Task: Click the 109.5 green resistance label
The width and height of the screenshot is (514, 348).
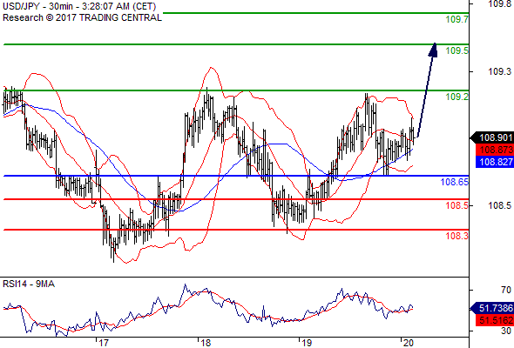Action: point(457,50)
